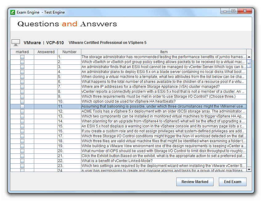Click the green Exam Engine app icon

coord(13,12)
